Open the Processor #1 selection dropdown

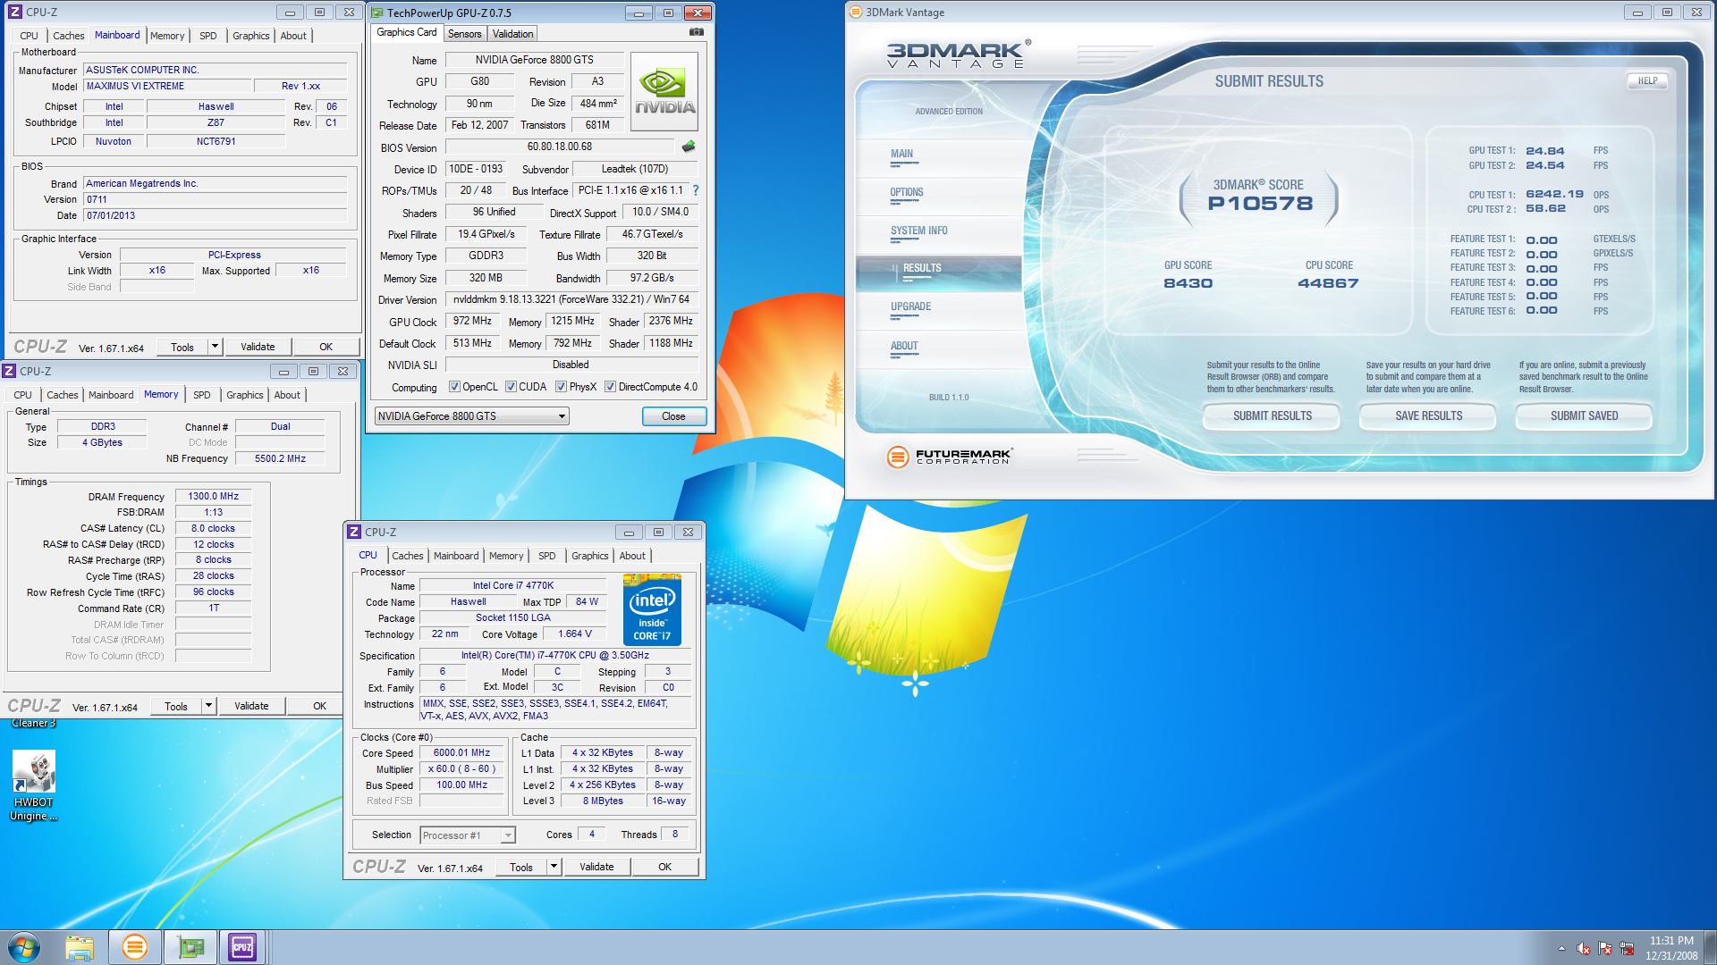click(467, 835)
